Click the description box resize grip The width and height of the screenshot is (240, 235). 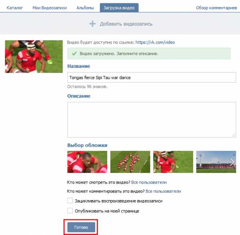click(234, 135)
